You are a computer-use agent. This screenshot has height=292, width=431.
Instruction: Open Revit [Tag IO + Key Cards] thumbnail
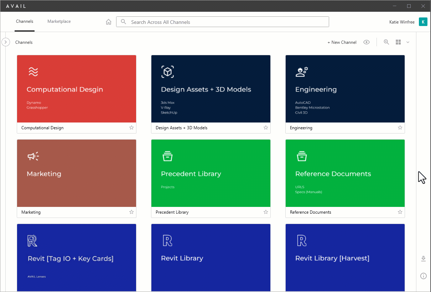77,257
